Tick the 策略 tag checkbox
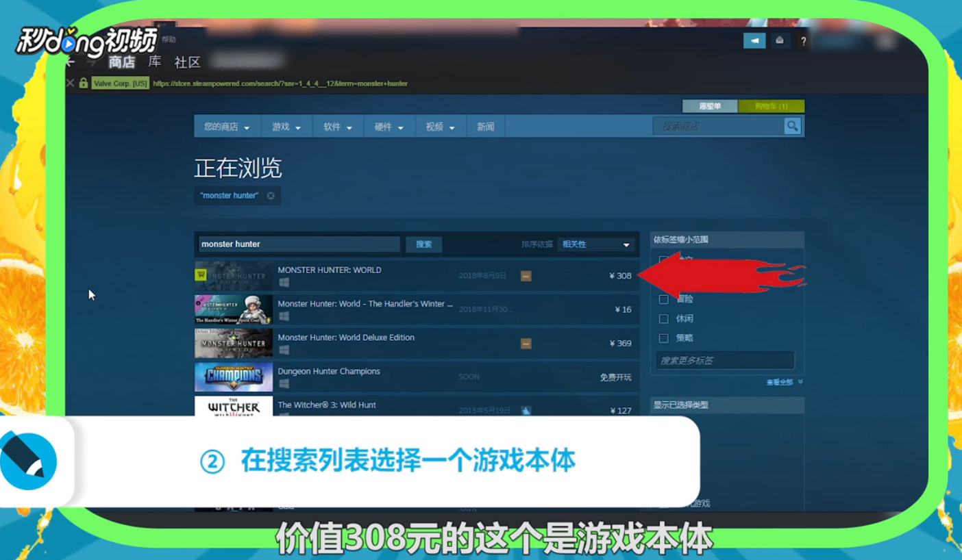Viewport: 962px width, 560px height. 663,338
